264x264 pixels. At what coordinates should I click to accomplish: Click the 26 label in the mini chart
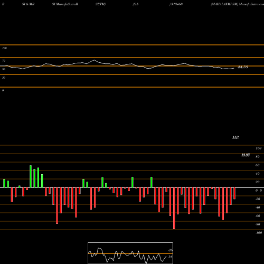click(x=170, y=250)
